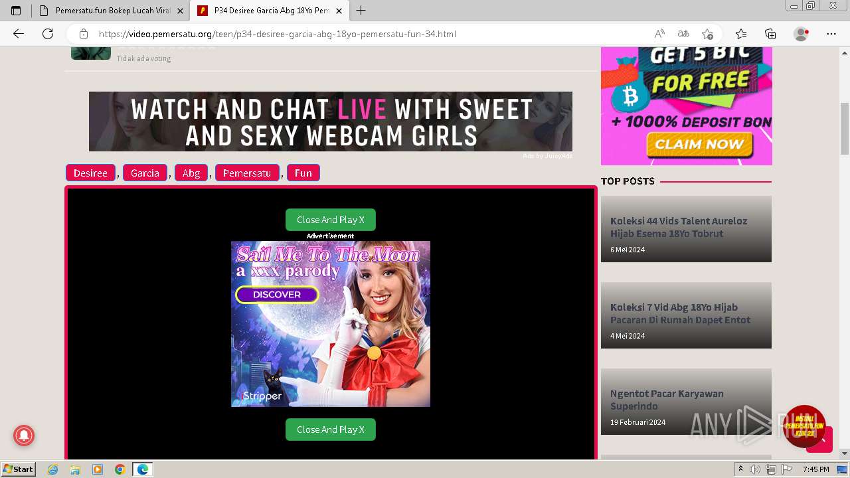Image resolution: width=850 pixels, height=478 pixels.
Task: Switch to Pemersatu.fun Bokep Lucah tab
Action: click(x=111, y=11)
